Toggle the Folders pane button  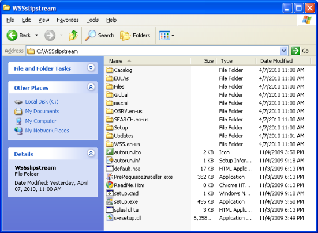[135, 35]
